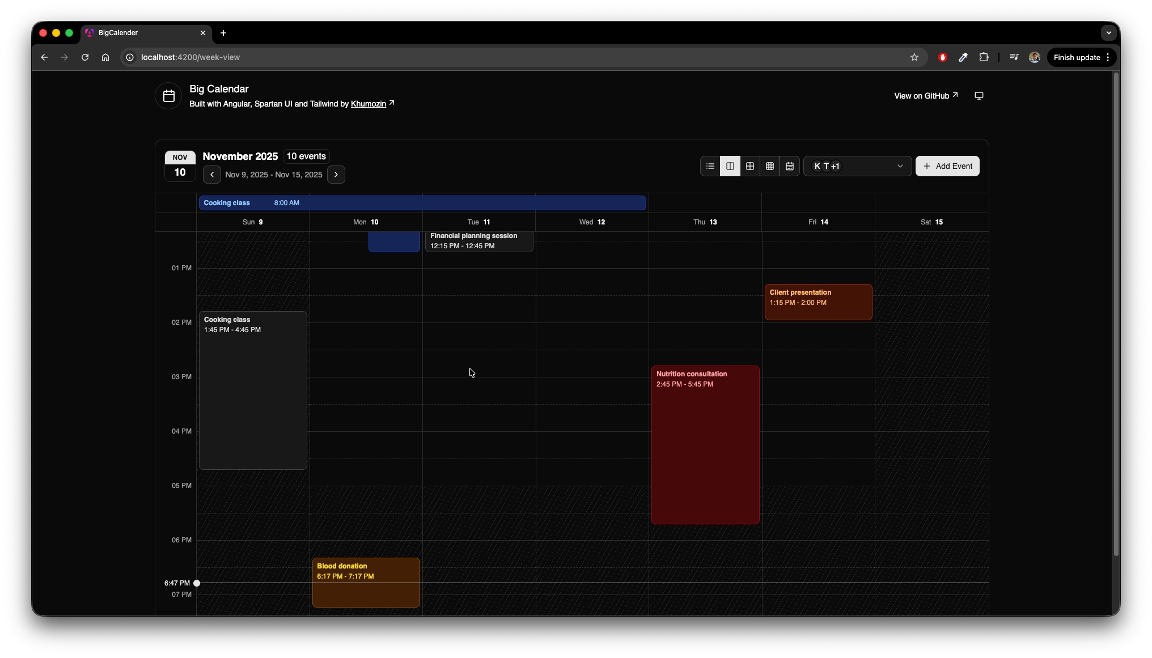
Task: Click the Big Calendar logo icon
Action: point(168,96)
